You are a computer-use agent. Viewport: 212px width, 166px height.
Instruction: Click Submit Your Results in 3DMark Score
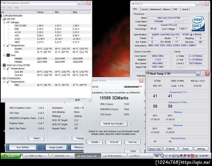(x=114, y=124)
